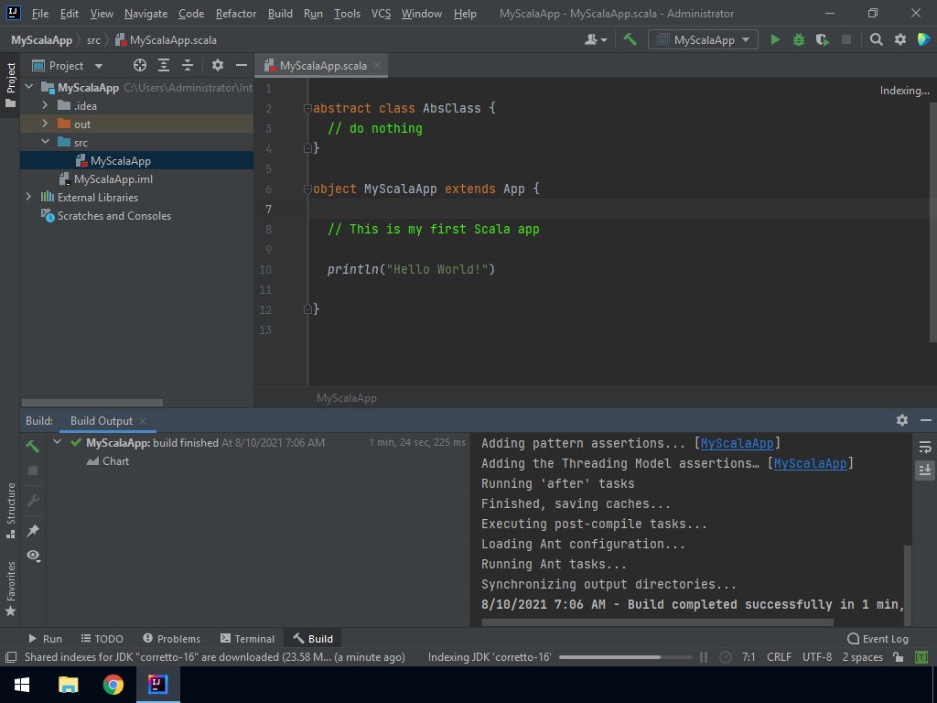Image resolution: width=937 pixels, height=703 pixels.
Task: Expand the .idea folder in project tree
Action: click(x=45, y=106)
